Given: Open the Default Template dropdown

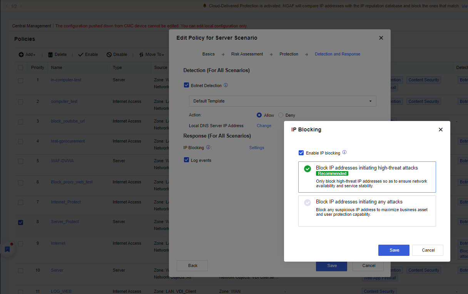Looking at the screenshot, I should pyautogui.click(x=282, y=101).
